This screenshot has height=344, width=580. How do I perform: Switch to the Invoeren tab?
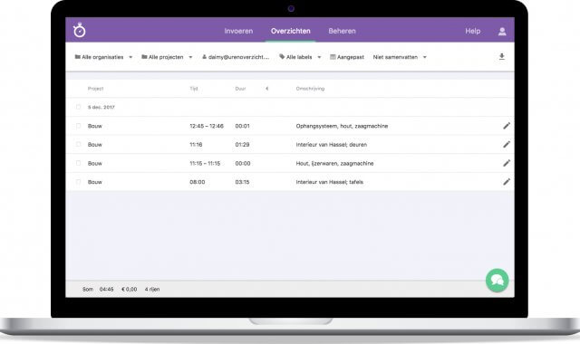point(238,31)
